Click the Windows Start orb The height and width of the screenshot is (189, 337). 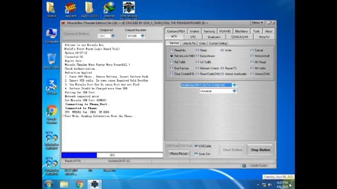click(49, 184)
